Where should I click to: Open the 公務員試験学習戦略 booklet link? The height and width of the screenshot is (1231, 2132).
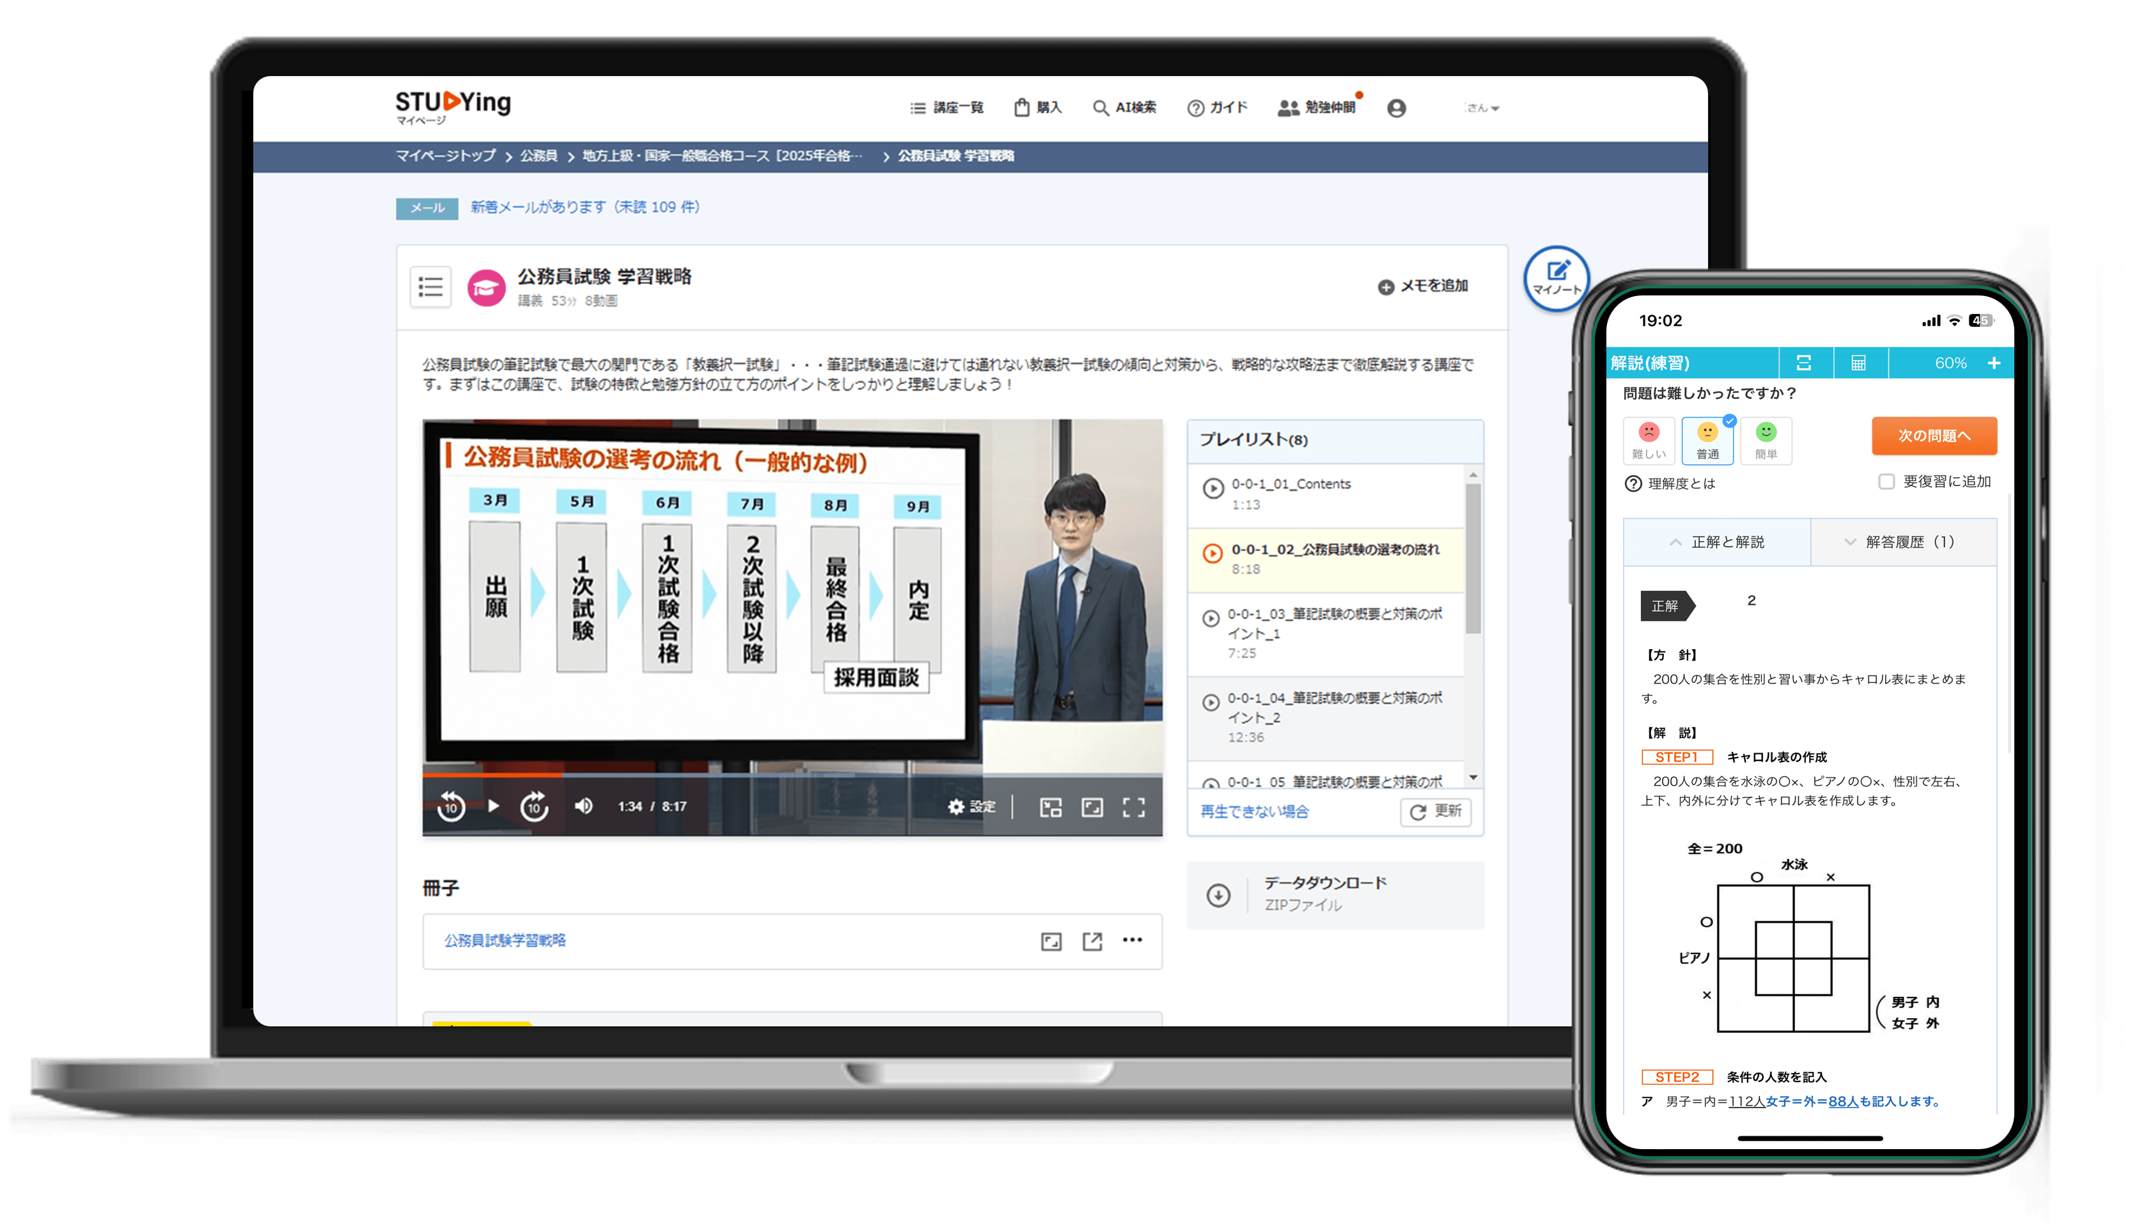pos(505,940)
